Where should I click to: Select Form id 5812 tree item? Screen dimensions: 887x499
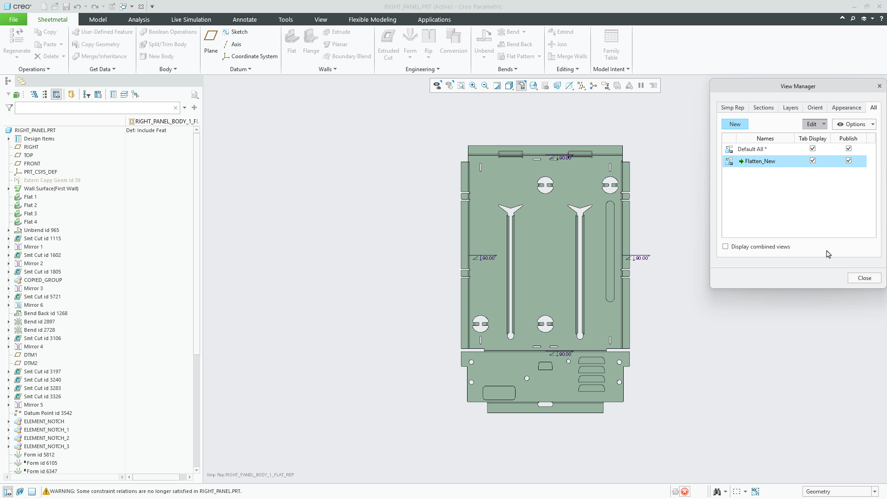pyautogui.click(x=39, y=455)
